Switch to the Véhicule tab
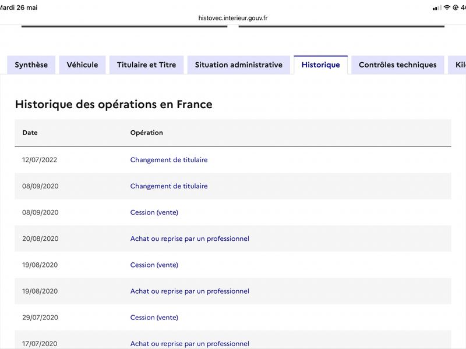Screen dimensions: 466x349 [x=82, y=65]
